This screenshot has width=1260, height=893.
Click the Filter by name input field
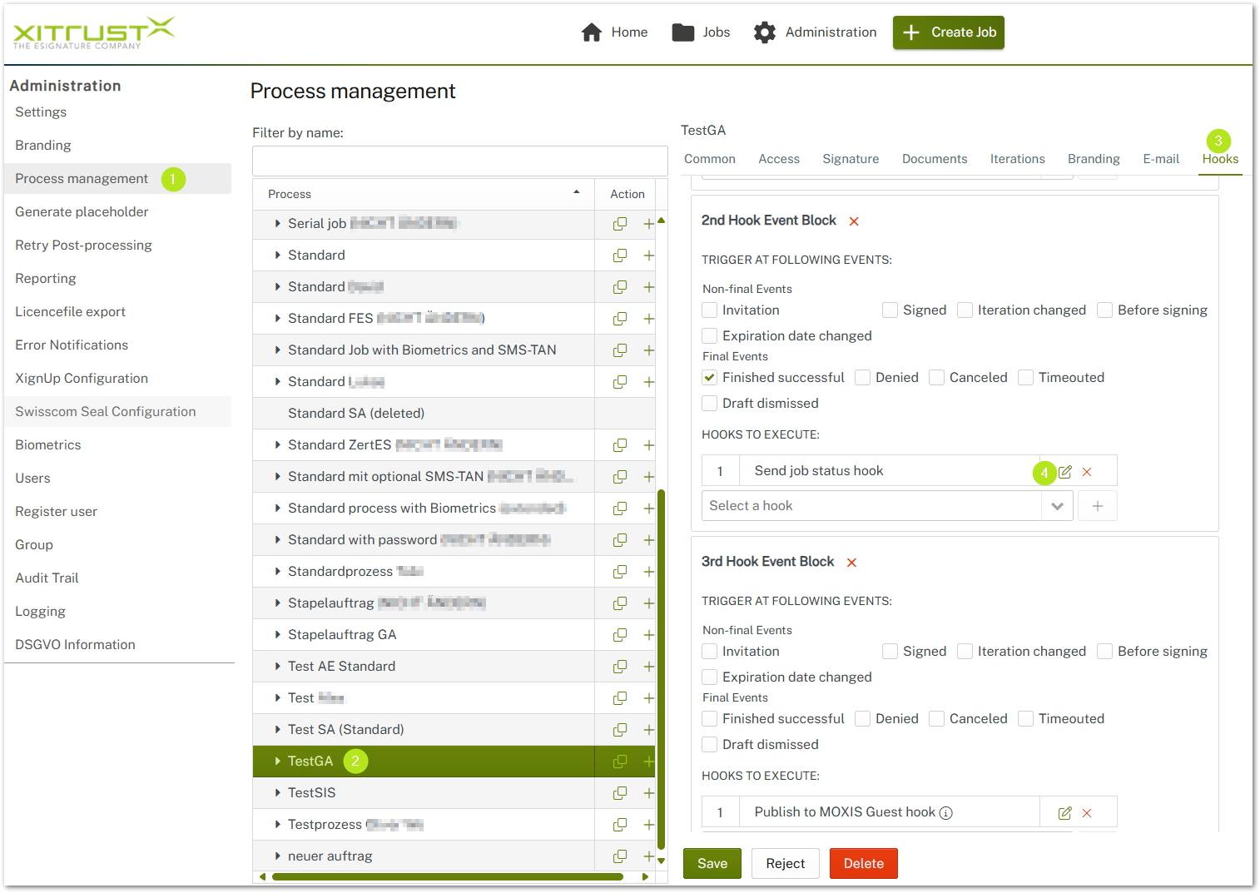point(459,161)
